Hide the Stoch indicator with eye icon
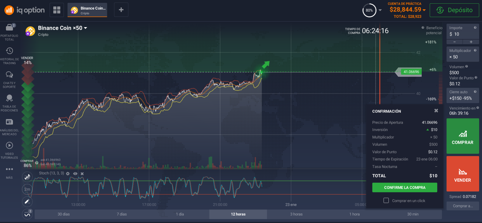Viewport: 482px width, 223px height. point(75,174)
